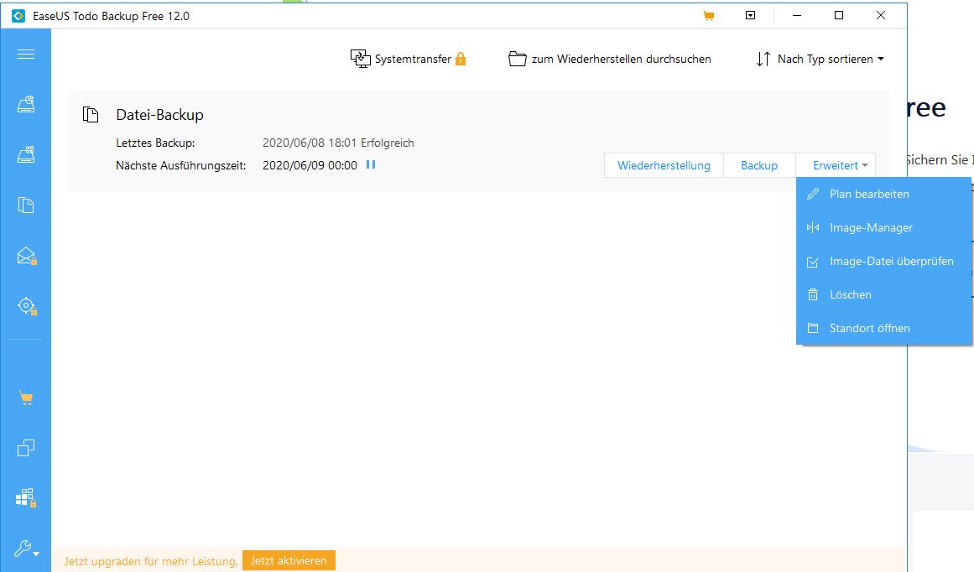Click the Wiederherstellung button
This screenshot has height=572, width=974.
coord(664,165)
